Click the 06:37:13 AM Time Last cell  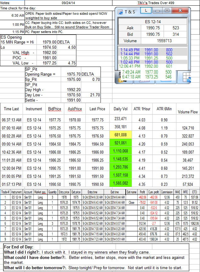(11, 120)
